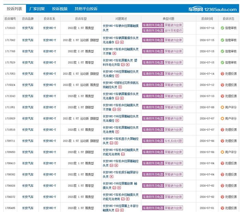This screenshot has width=240, height=212.
Task: Select the model cell 2022款 2.0T 尊贵型
Action: pos(81,51)
